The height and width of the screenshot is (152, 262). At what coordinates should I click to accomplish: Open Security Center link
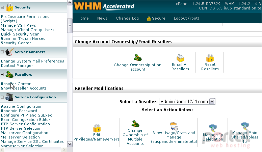click(16, 43)
